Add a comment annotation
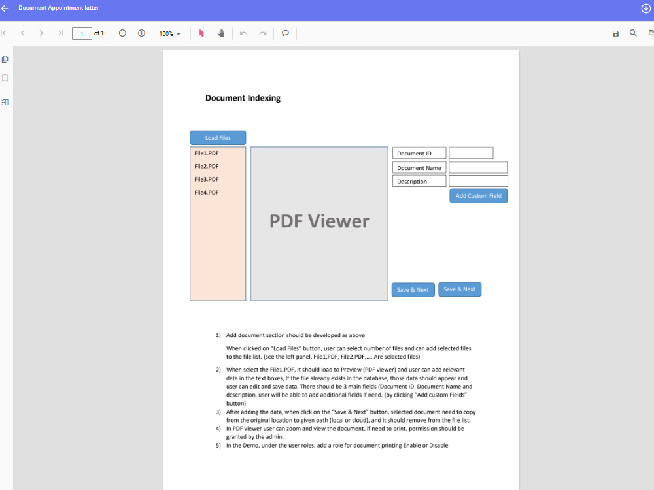Viewport: 654px width, 490px height. pyautogui.click(x=285, y=33)
